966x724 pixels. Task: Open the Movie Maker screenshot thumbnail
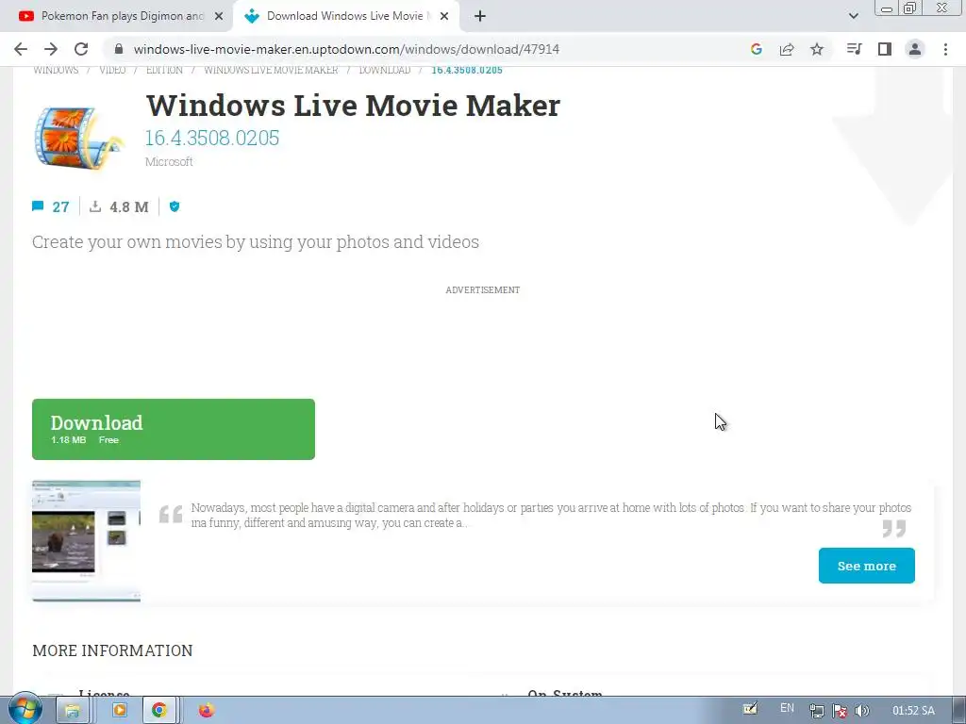pyautogui.click(x=86, y=540)
